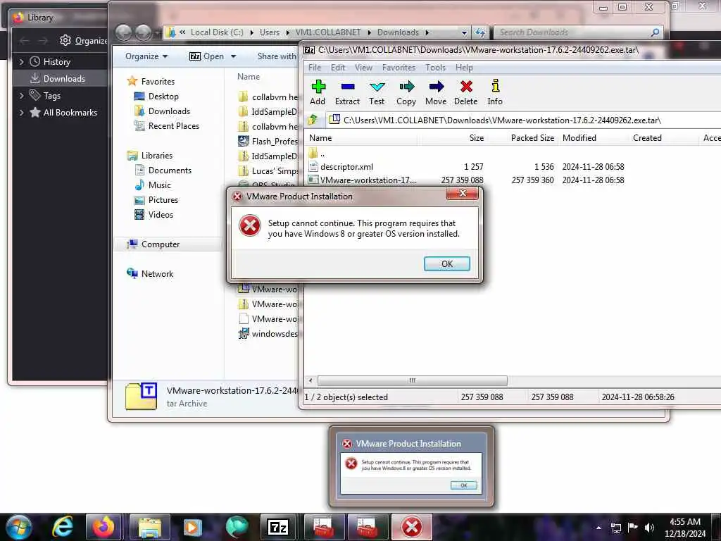Click the Explorer Back navigation button
This screenshot has width=721, height=541.
[123, 32]
